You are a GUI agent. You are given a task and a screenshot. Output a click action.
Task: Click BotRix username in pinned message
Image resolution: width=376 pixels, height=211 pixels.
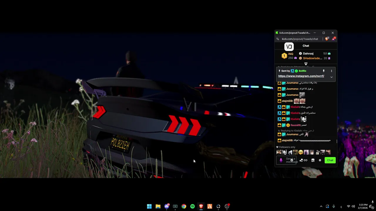pyautogui.click(x=303, y=71)
